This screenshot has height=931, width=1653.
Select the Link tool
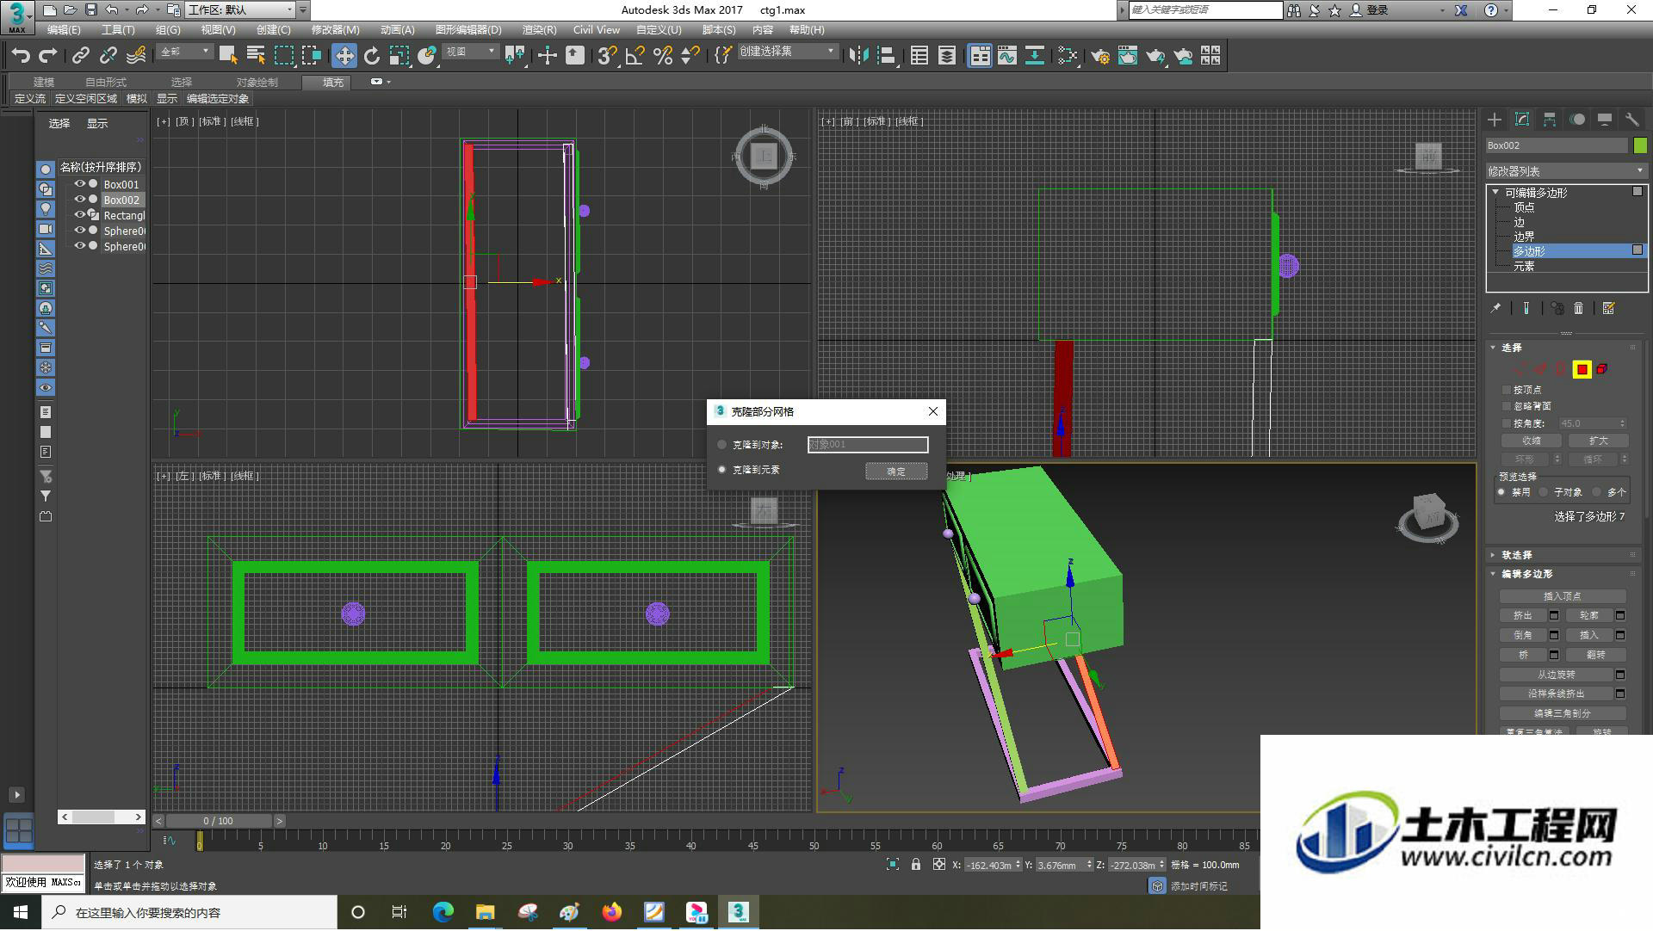[81, 56]
